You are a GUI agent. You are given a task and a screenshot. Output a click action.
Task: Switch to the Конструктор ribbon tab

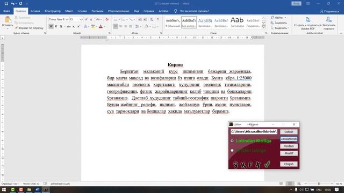click(x=53, y=11)
